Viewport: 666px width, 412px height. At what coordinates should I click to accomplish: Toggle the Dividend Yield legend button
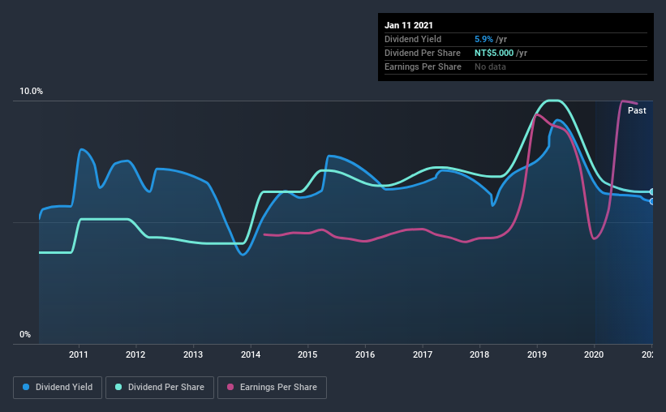tap(58, 388)
